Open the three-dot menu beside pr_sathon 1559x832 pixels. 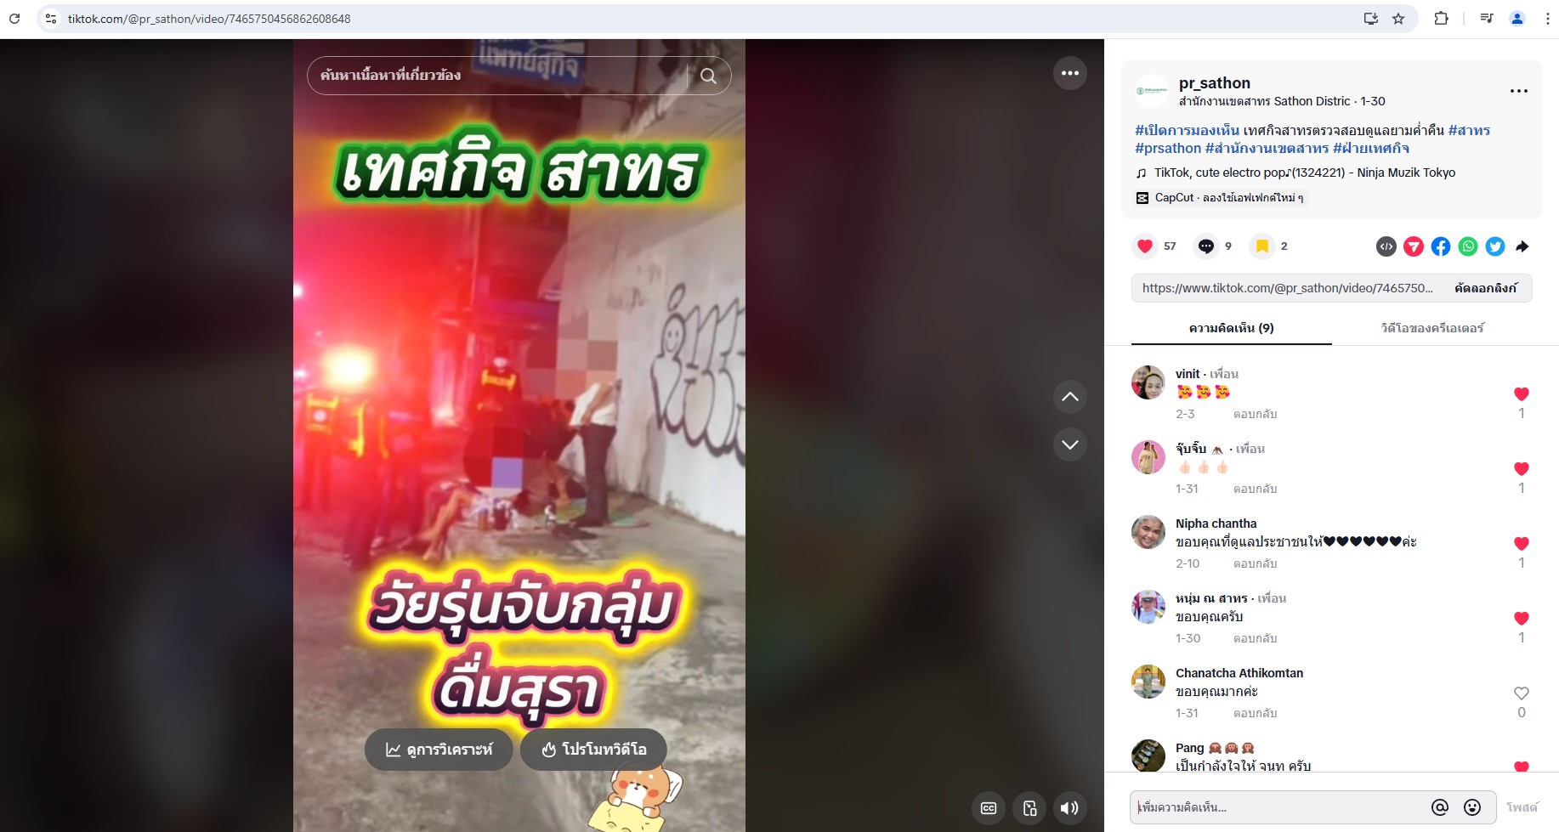pyautogui.click(x=1519, y=91)
